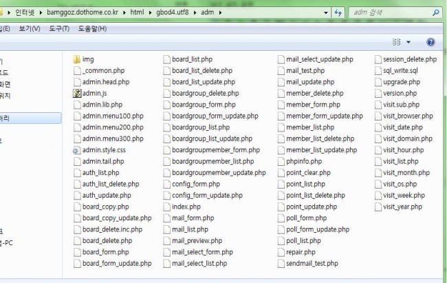Click the change view icon

click(x=397, y=42)
